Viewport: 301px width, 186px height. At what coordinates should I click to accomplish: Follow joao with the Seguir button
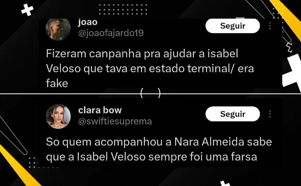tap(233, 26)
